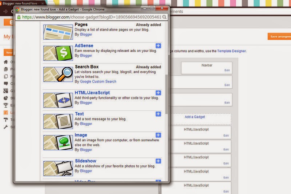This screenshot has height=194, width=291.
Task: Follow the Google Custom Search link
Action: 98,81
